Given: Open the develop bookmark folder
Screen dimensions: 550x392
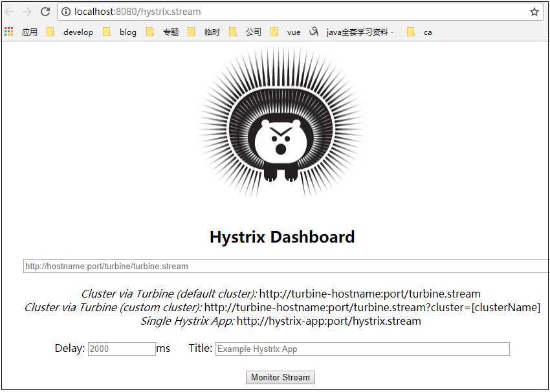Looking at the screenshot, I should tap(70, 32).
